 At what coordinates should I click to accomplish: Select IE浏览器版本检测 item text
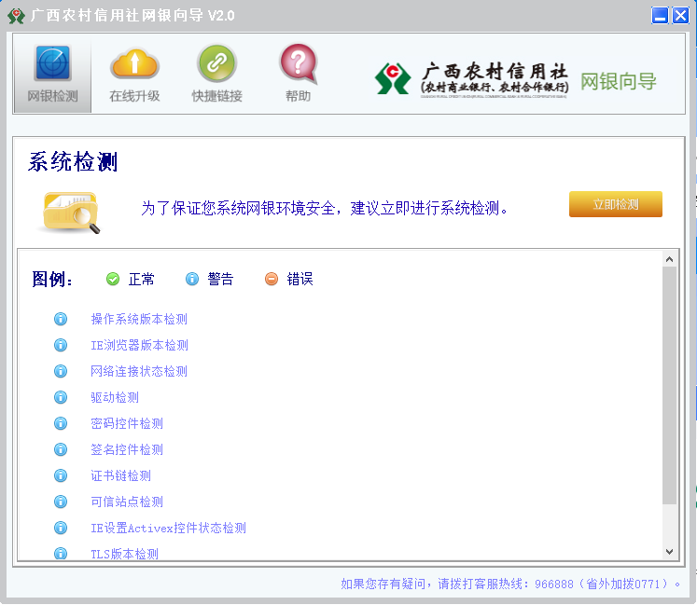coord(140,345)
